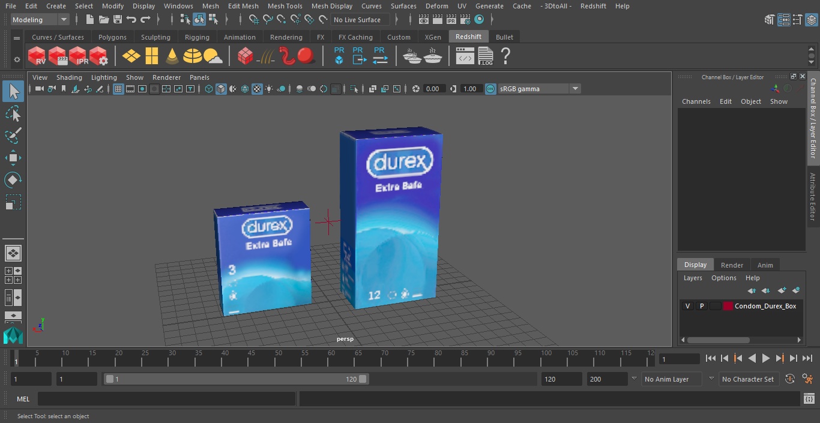Toggle P playback of Condom_Durex_Box layer
The height and width of the screenshot is (423, 820).
point(701,306)
